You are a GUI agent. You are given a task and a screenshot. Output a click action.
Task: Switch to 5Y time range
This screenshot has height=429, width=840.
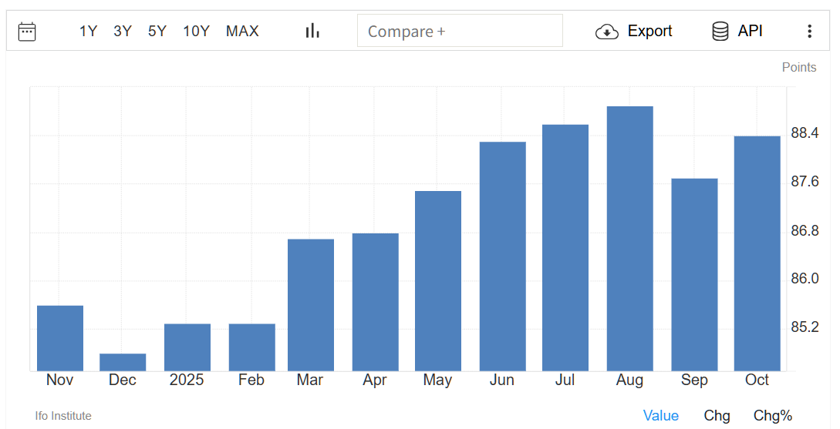pos(157,32)
